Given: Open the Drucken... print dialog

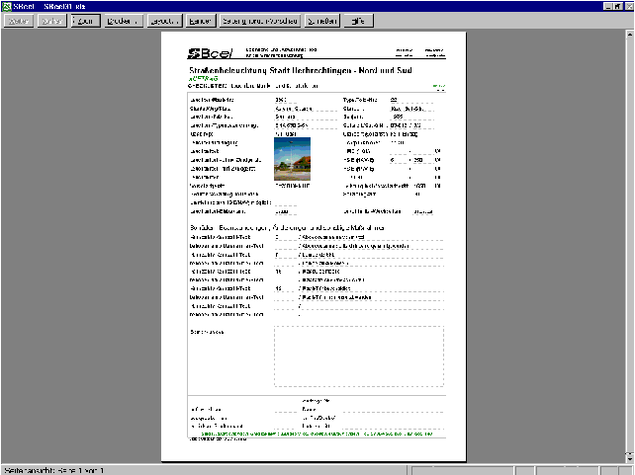Looking at the screenshot, I should pyautogui.click(x=123, y=21).
